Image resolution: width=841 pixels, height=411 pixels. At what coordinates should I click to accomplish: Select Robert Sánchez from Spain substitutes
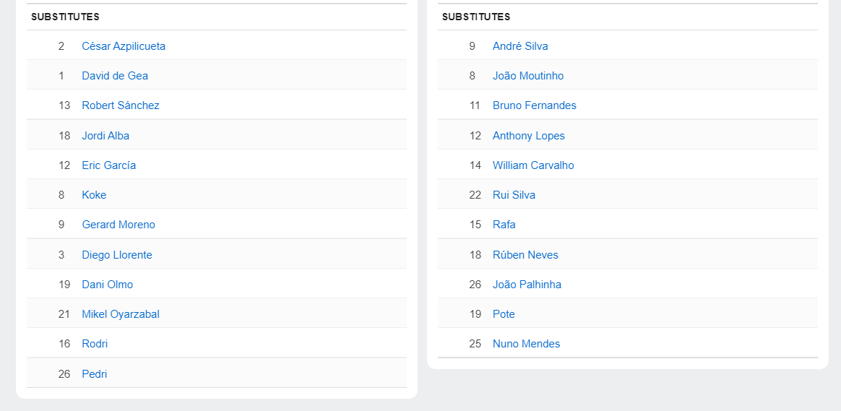[121, 105]
